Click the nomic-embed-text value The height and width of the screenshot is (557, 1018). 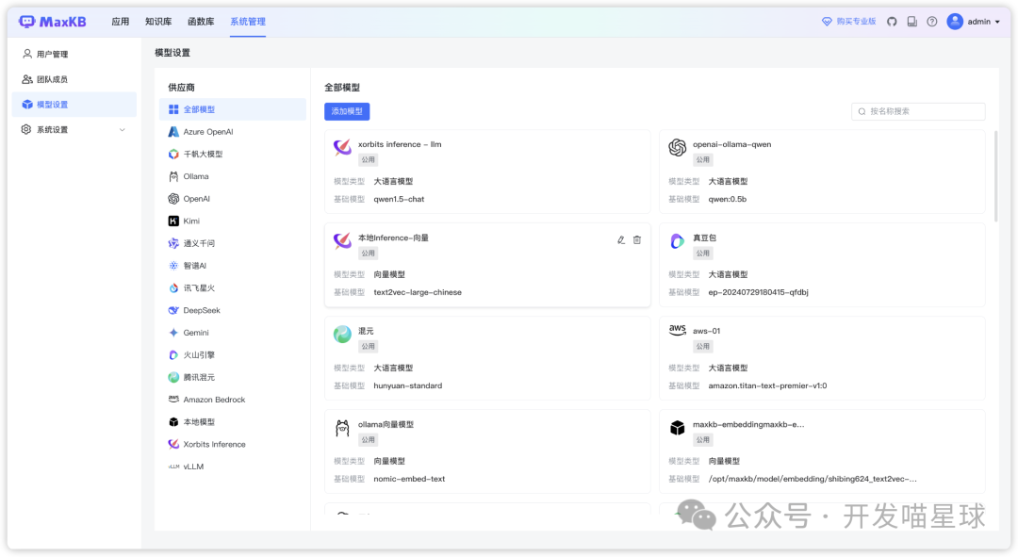pos(409,479)
